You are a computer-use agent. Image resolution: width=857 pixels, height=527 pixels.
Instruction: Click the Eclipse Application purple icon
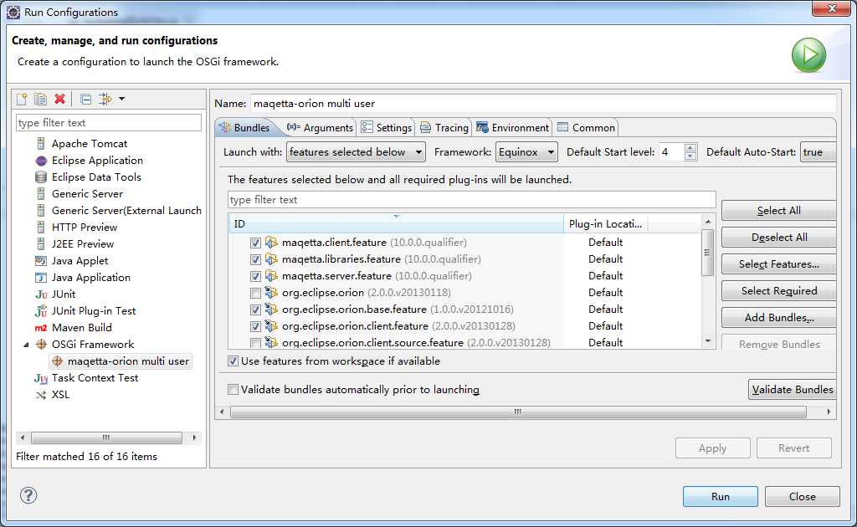point(41,161)
